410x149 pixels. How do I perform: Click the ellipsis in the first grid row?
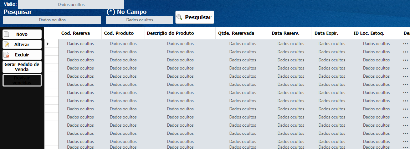click(406, 44)
